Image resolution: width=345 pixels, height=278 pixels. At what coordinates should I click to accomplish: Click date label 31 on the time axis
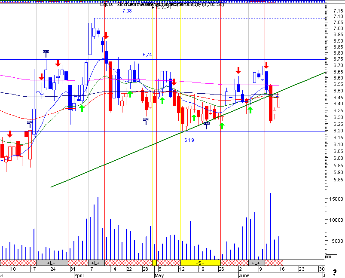click(73, 269)
